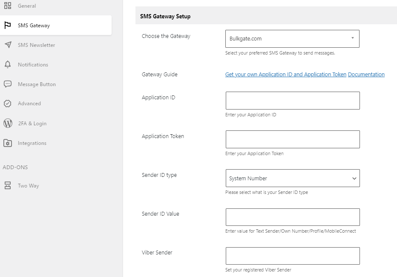Click into the Application Token field
Screen dimensions: 397x277
click(293, 139)
